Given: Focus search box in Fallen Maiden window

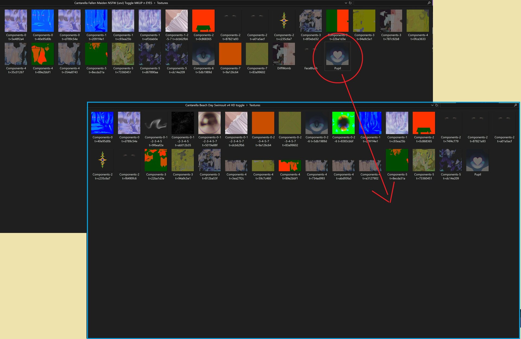Looking at the screenshot, I should 392,3.
